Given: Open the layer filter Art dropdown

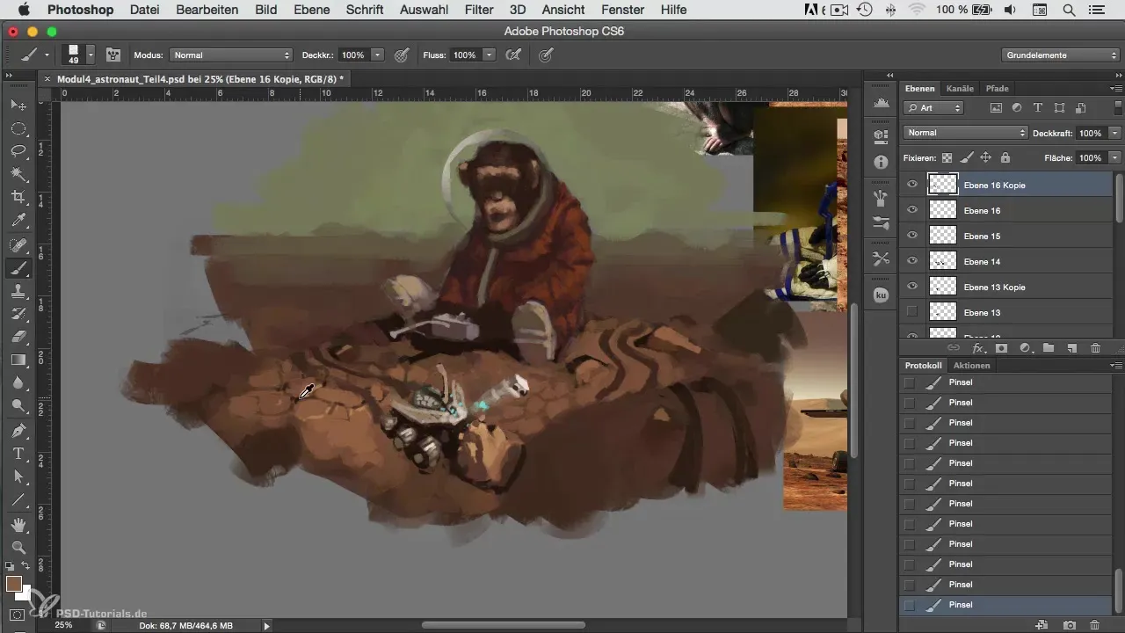Looking at the screenshot, I should pyautogui.click(x=933, y=108).
